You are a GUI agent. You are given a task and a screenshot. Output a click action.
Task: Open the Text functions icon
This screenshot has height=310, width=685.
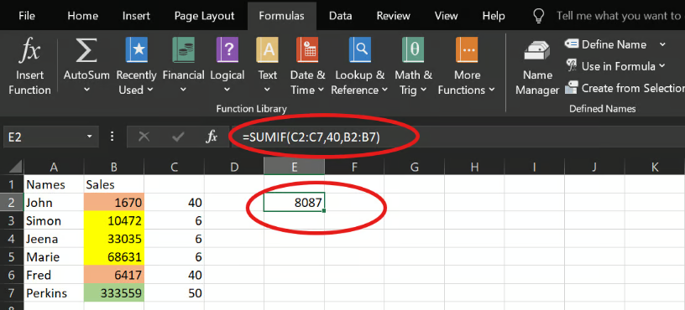tap(267, 50)
